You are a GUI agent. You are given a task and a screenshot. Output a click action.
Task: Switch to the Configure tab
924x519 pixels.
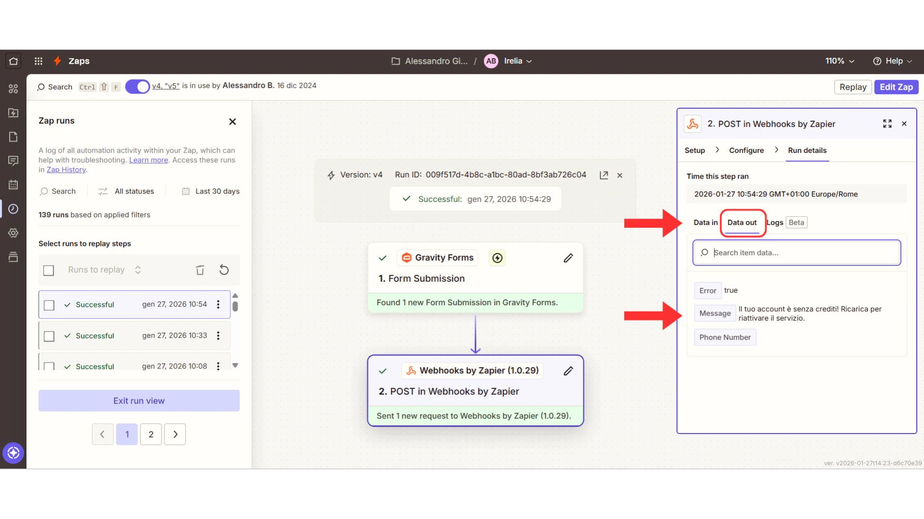(746, 150)
